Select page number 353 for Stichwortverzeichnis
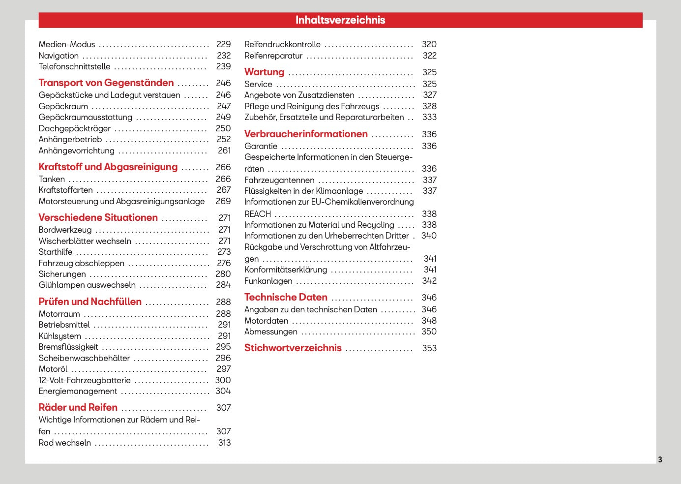Screen dimensions: 681x484 point(429,348)
